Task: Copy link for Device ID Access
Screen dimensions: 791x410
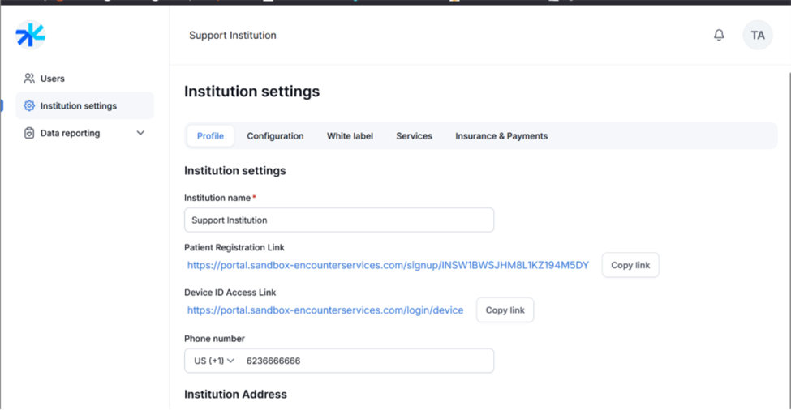Action: point(505,310)
